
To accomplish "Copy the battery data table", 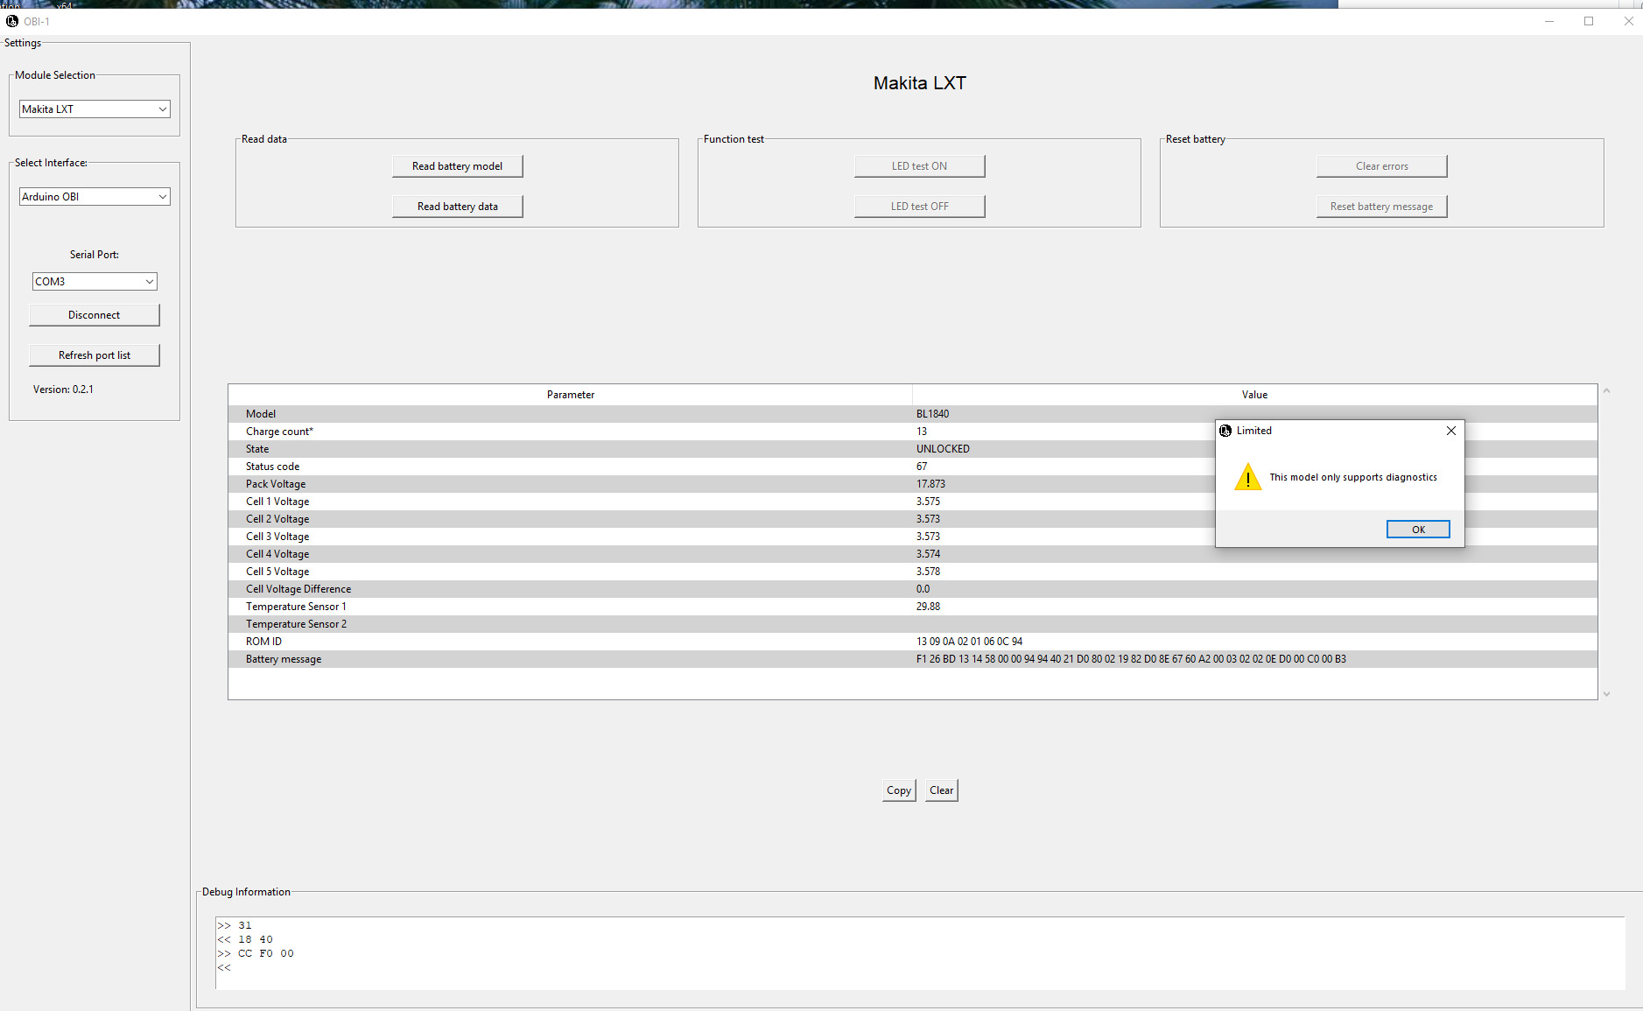I will (898, 790).
